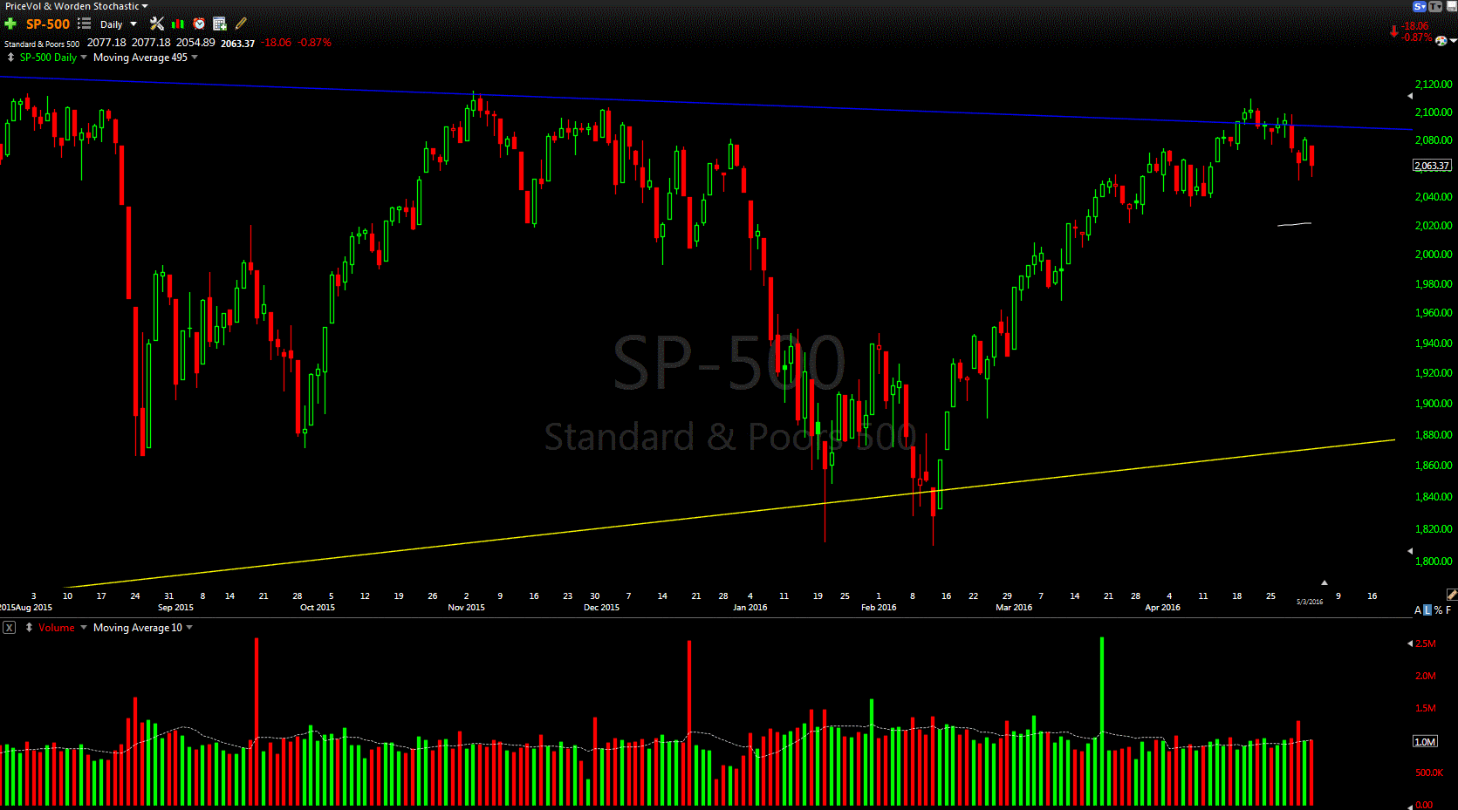Click the left arrow beside 1,800.00 scale

1410,551
